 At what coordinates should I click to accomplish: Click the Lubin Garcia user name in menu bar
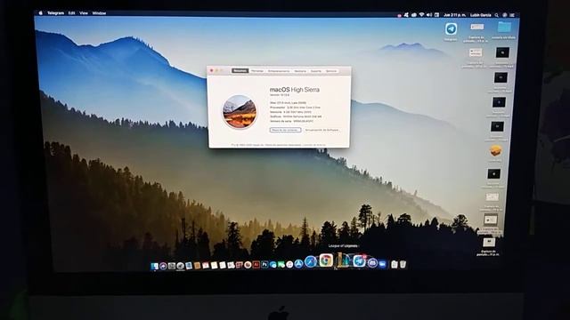coord(481,15)
